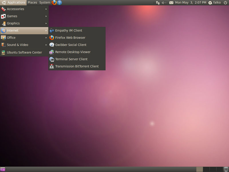
Task: Click the Remote Desktop Viewer icon
Action: pos(52,52)
